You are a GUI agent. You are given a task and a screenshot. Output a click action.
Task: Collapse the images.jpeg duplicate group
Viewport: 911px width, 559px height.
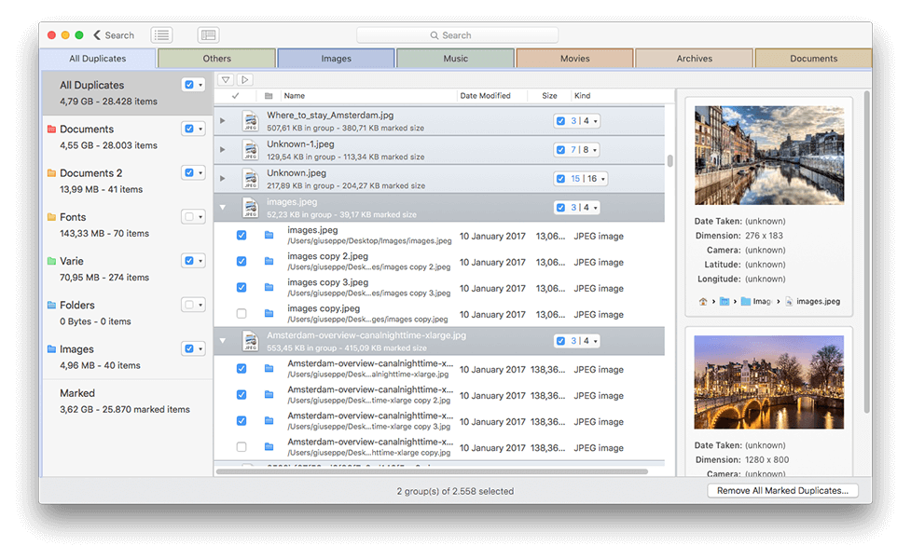coord(221,207)
